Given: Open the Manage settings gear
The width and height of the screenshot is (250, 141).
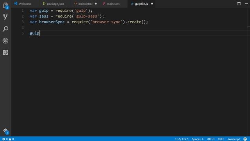Looking at the screenshot, I should coord(5,131).
